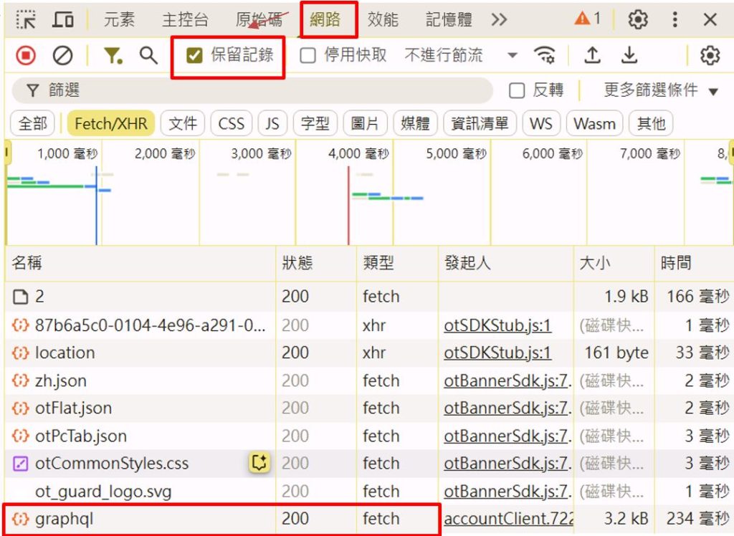Select the CSS type filter button
Image resolution: width=734 pixels, height=536 pixels.
tap(231, 124)
